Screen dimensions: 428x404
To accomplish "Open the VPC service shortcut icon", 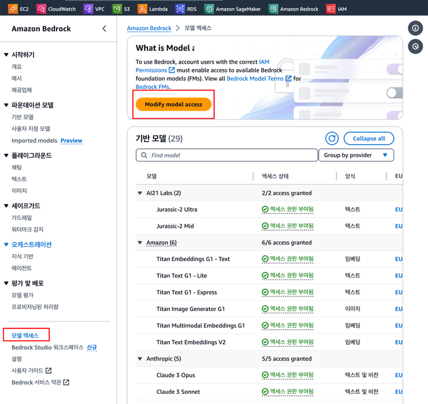I will click(88, 9).
